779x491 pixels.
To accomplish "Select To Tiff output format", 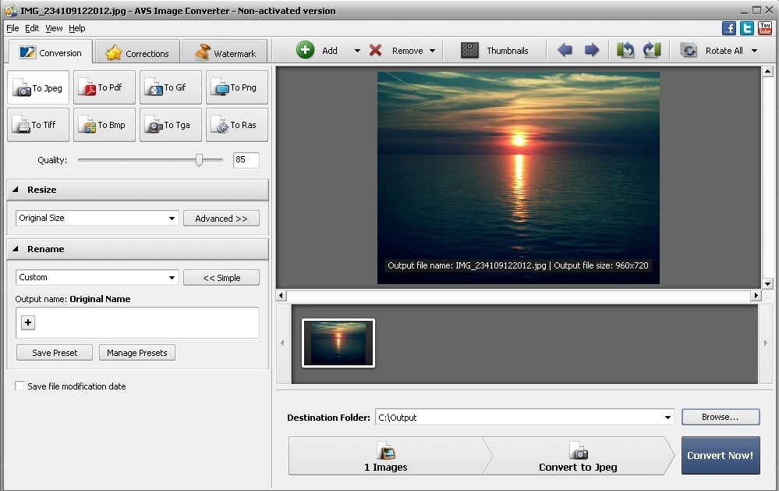I will click(37, 125).
